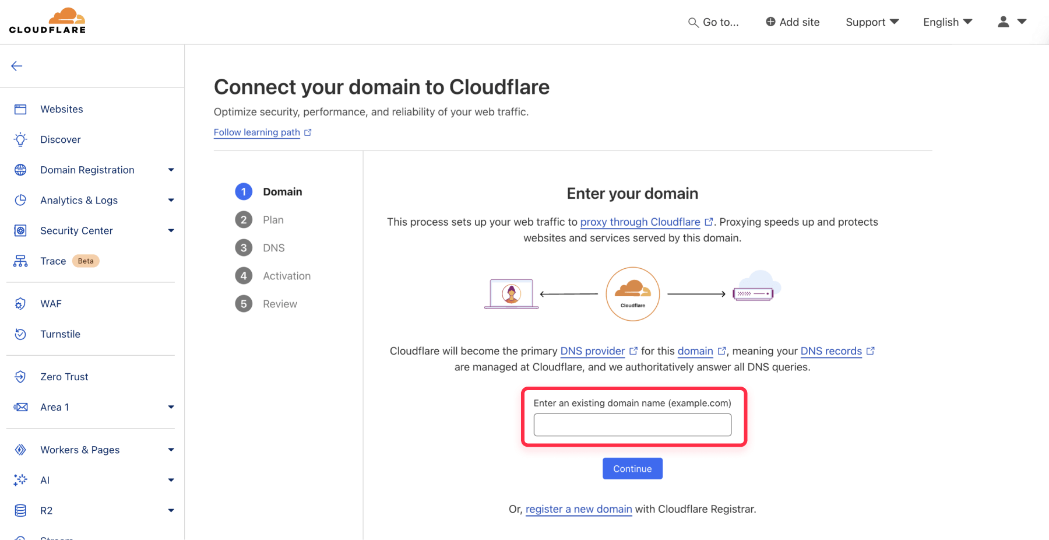Click external icon after DNS provider
Screen dimensions: 1049x540
pyautogui.click(x=633, y=351)
